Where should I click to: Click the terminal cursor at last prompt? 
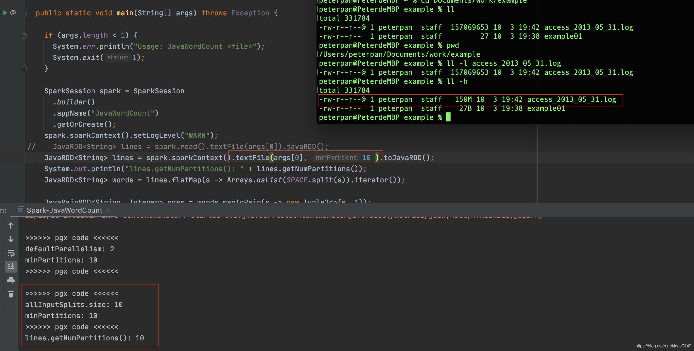(x=448, y=117)
